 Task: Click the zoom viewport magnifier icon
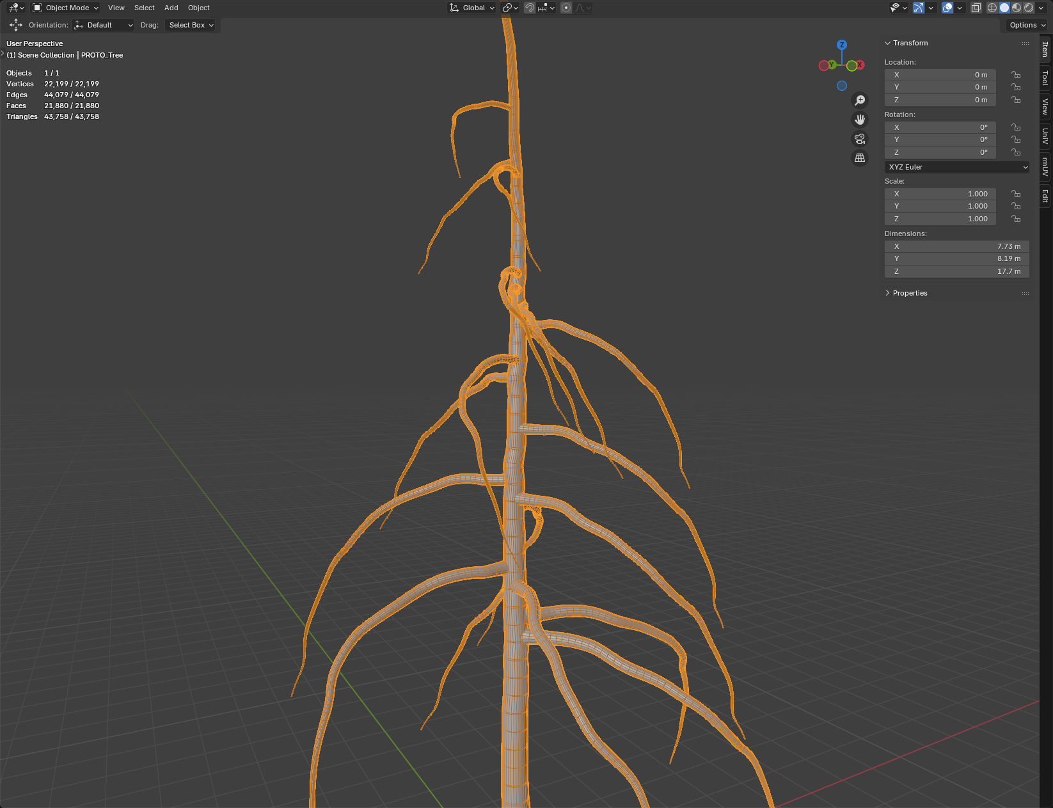click(860, 100)
